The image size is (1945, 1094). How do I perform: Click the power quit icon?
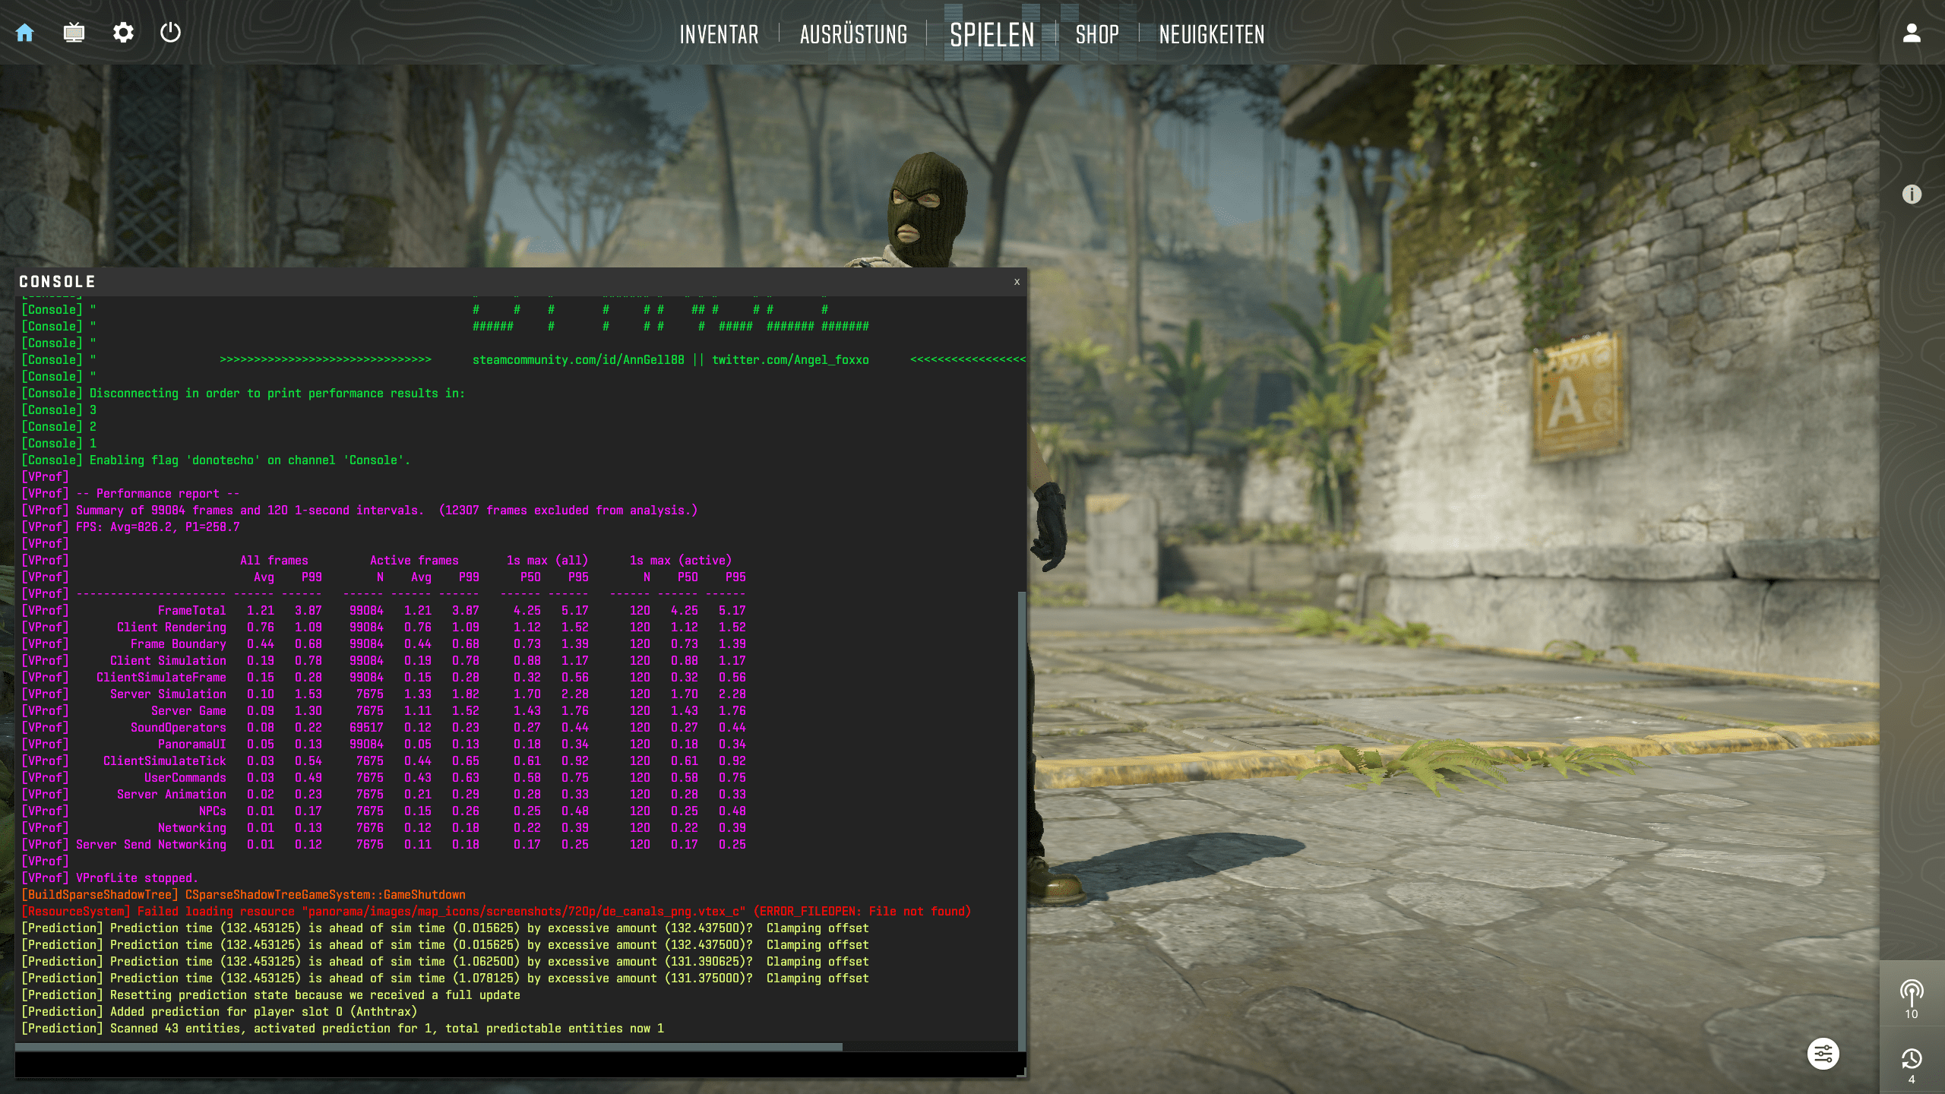point(171,33)
